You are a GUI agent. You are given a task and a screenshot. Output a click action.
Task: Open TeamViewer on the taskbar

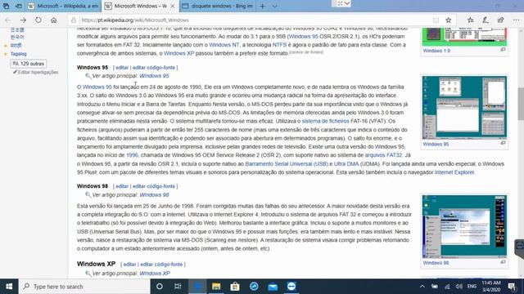coord(291,287)
